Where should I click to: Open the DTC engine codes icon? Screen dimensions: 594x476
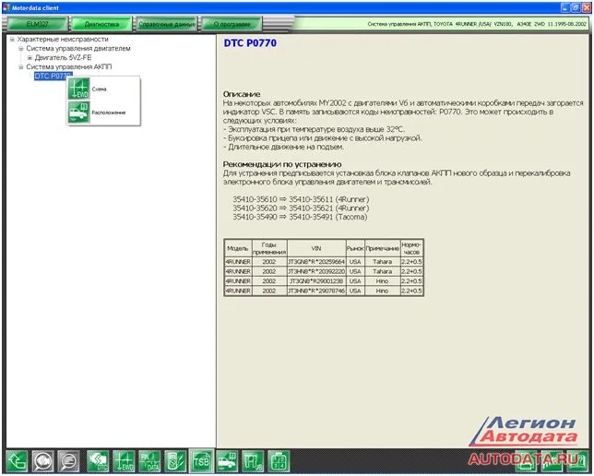98,461
